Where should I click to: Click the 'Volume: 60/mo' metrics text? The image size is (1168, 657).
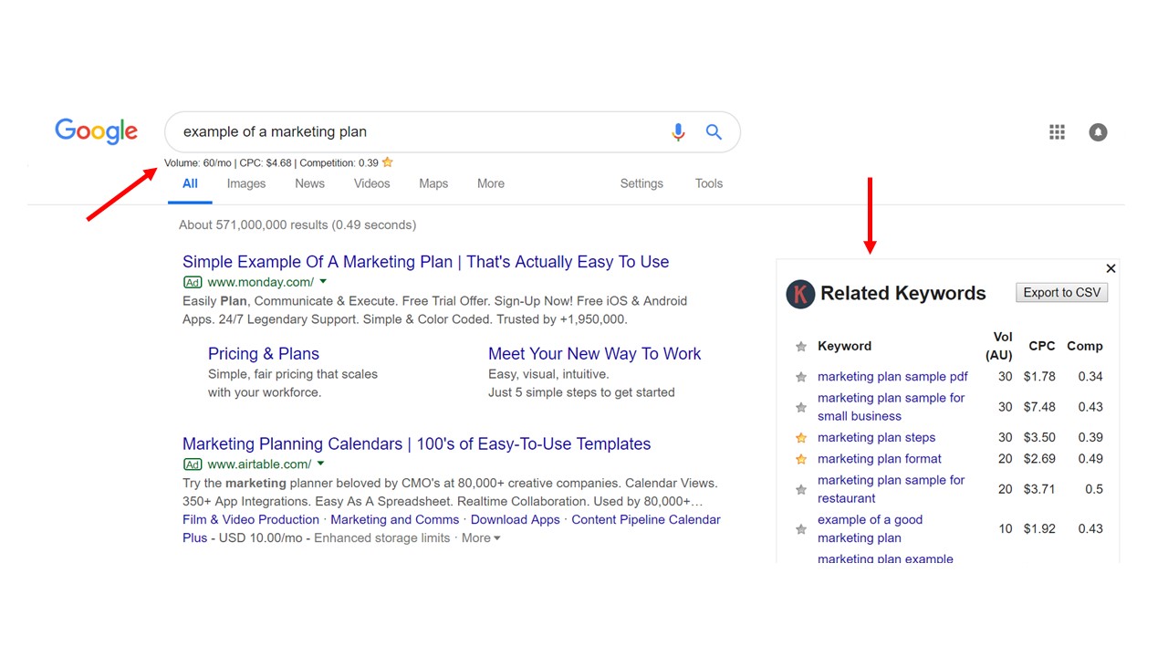click(198, 163)
